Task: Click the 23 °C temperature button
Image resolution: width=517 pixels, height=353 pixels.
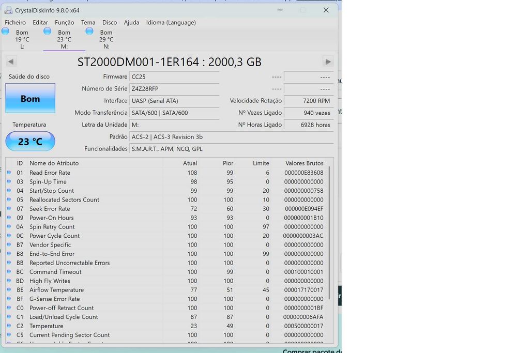Action: (x=31, y=142)
